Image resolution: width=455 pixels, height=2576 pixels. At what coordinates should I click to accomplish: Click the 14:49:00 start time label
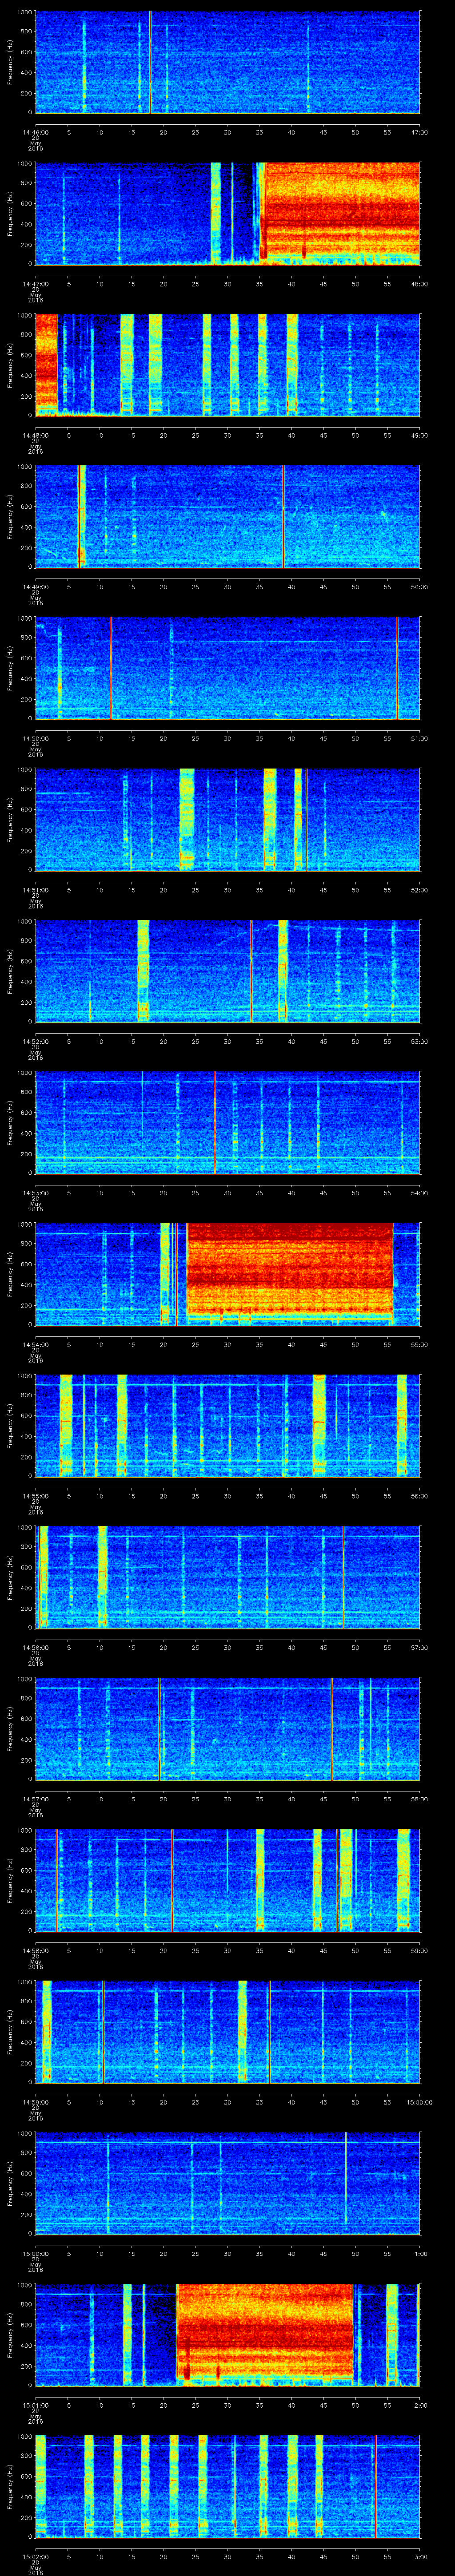coord(35,587)
